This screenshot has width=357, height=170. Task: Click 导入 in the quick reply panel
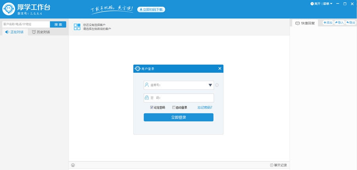pyautogui.click(x=339, y=23)
